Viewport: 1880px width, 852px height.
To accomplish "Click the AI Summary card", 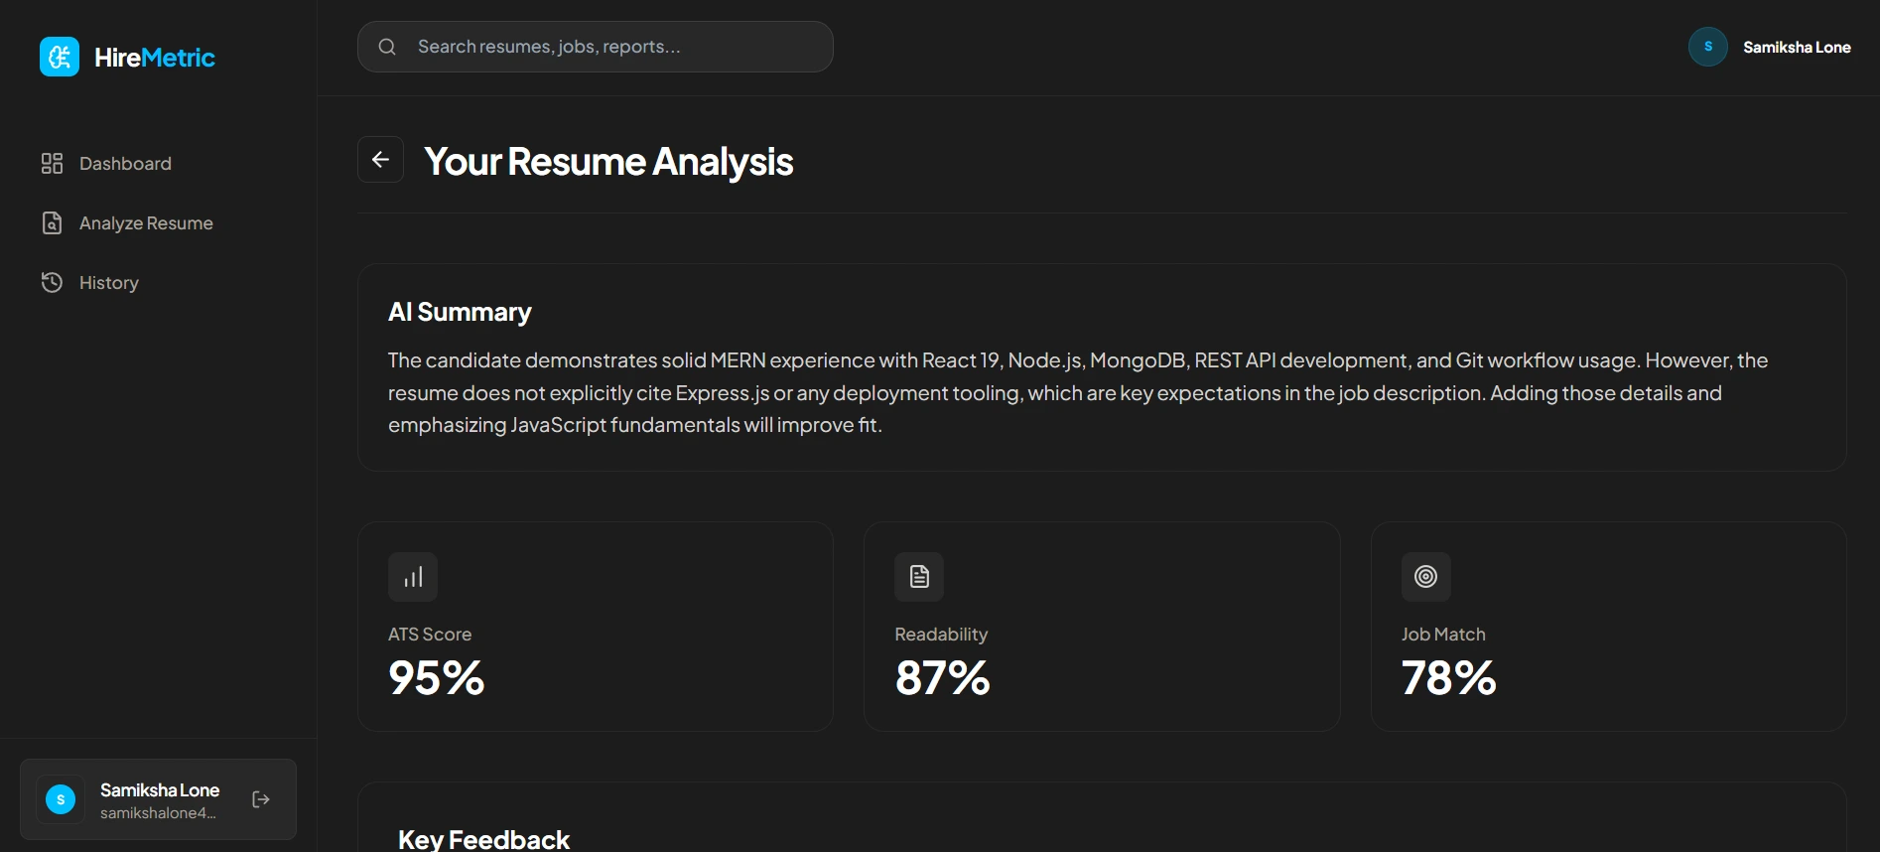I will pyautogui.click(x=1102, y=367).
